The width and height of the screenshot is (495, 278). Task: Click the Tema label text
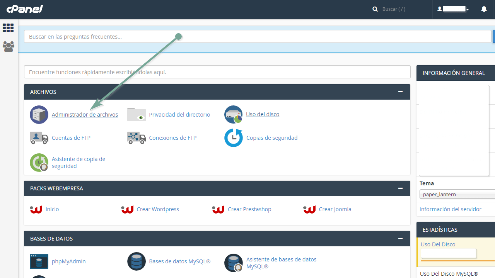point(427,183)
